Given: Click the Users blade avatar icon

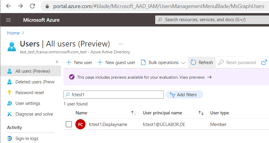Looking at the screenshot, I should point(12,47).
